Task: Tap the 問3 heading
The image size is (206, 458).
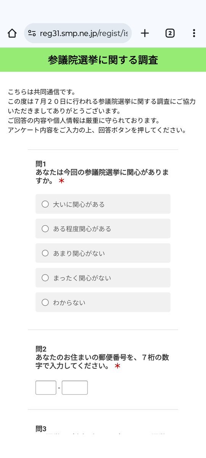Action: click(x=41, y=429)
